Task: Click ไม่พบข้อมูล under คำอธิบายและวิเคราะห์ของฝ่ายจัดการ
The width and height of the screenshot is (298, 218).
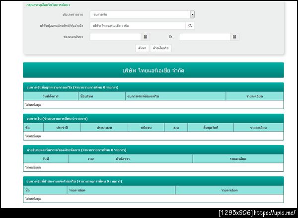Action: click(33, 167)
